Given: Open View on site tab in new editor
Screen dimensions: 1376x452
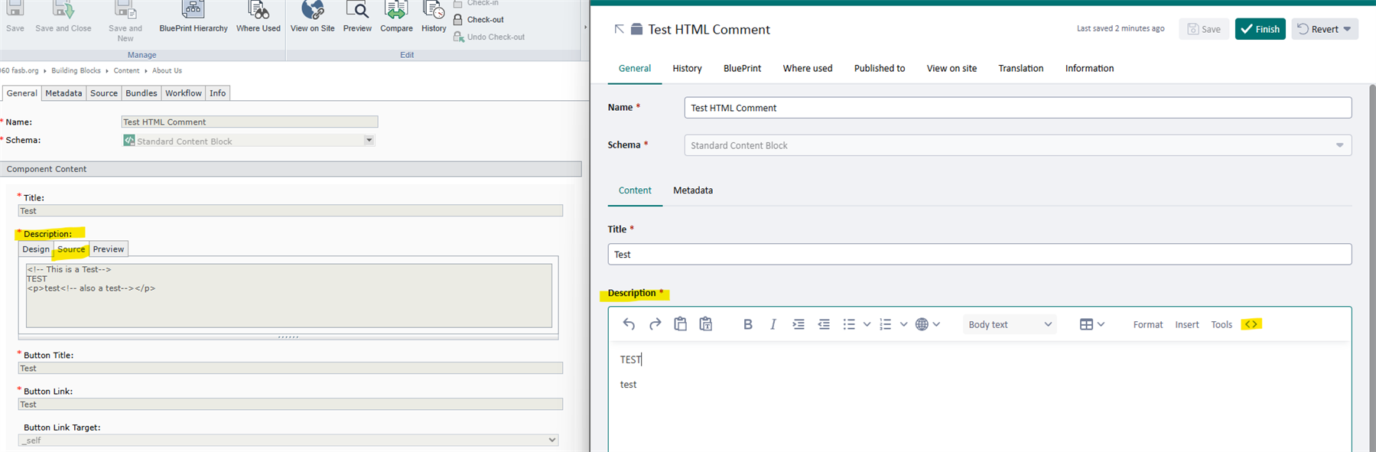Looking at the screenshot, I should click(x=951, y=68).
